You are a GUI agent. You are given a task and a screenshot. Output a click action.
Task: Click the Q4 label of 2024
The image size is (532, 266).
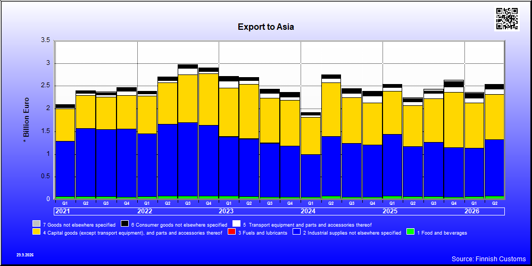(372, 203)
